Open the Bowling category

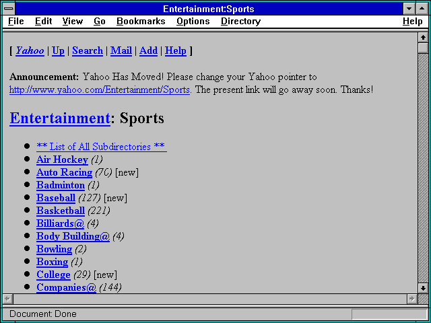tap(54, 249)
